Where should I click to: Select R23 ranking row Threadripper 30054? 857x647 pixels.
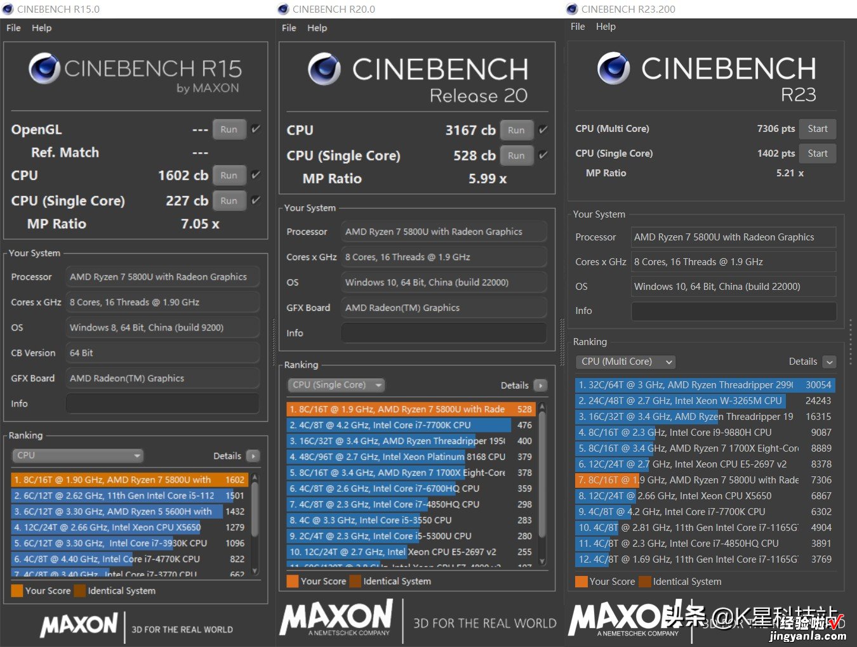(x=705, y=385)
